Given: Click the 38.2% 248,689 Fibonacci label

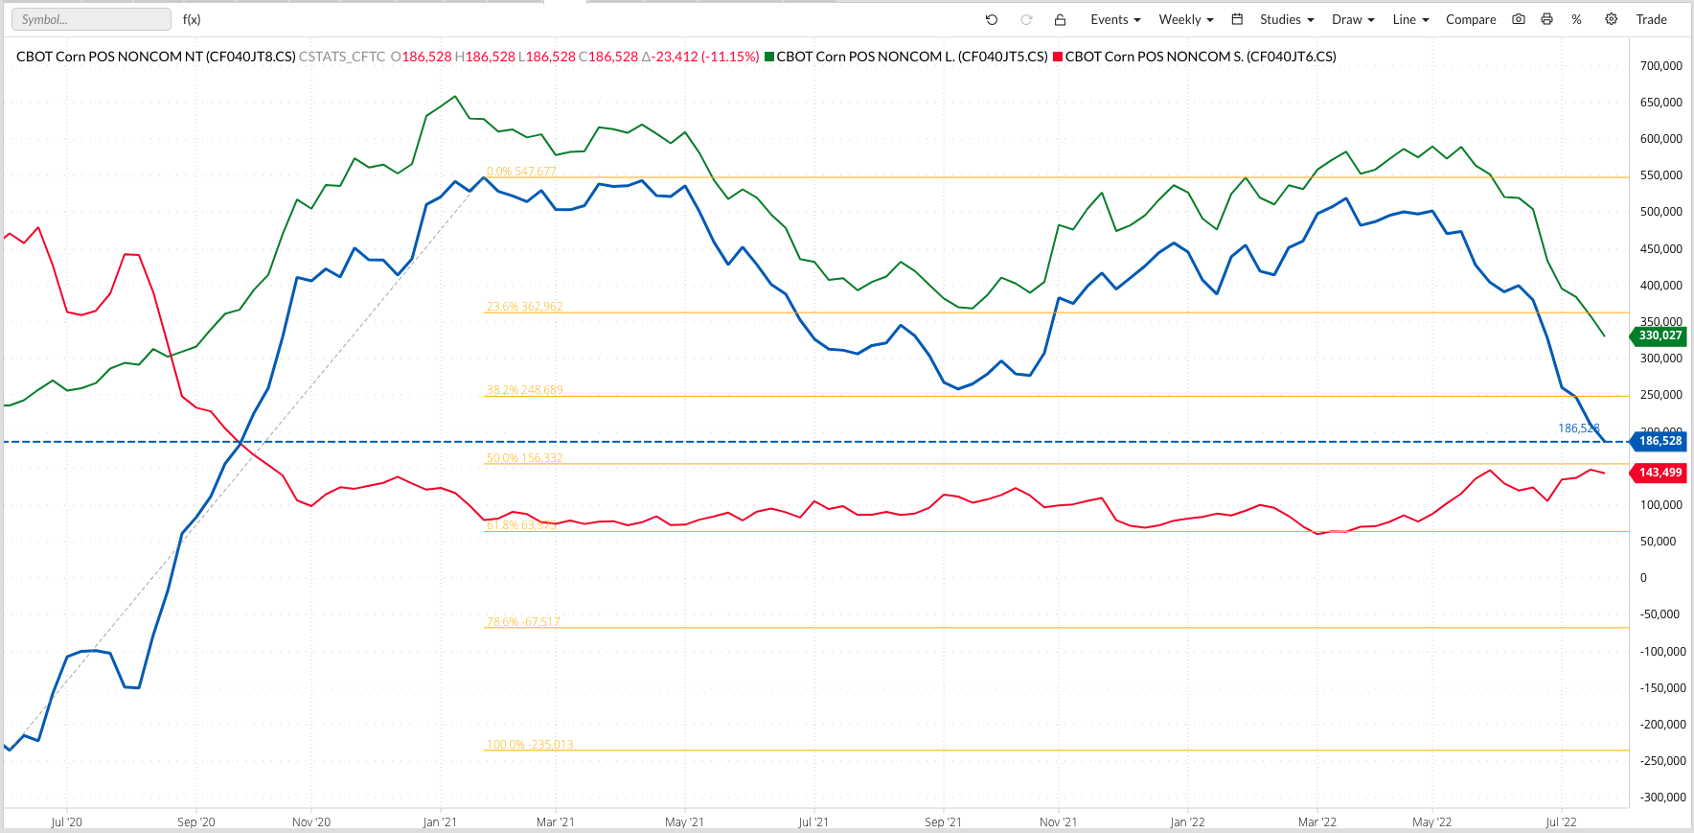Looking at the screenshot, I should tap(524, 390).
